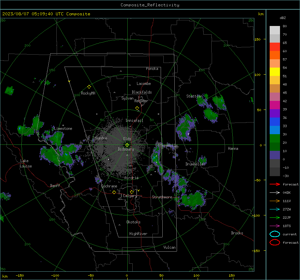Click the orange 111V arrow icon
Viewport: 300px width, 280px height.
275,201
